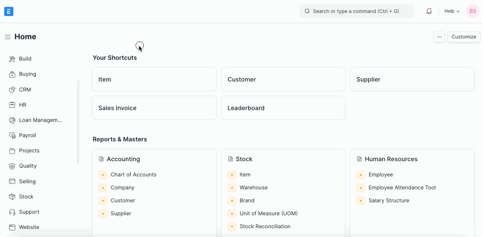
Task: Click the Website browser icon
Action: 12,227
